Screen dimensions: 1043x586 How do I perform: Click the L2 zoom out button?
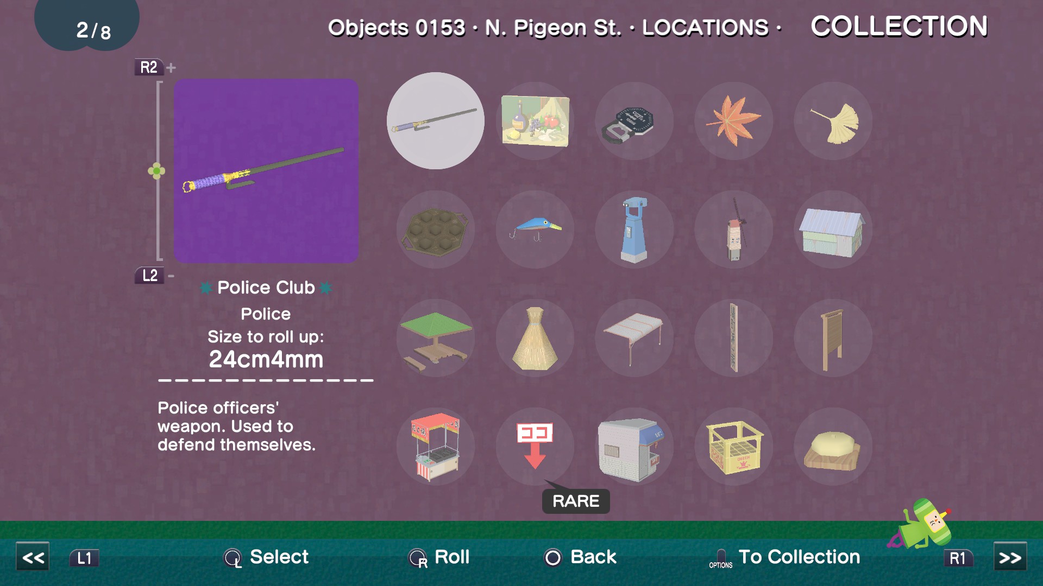click(x=149, y=276)
